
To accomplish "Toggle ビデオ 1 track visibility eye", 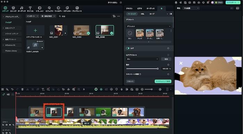I will [x=10, y=125].
